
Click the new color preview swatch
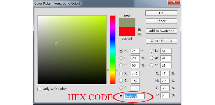click(x=127, y=22)
